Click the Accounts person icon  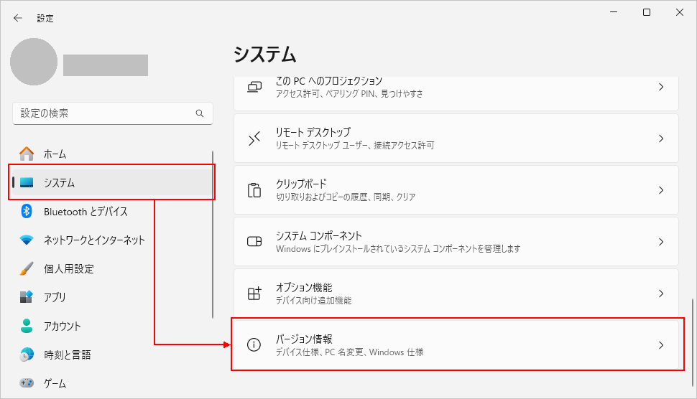click(x=27, y=326)
